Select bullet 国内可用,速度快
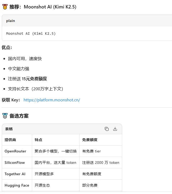 click(x=25, y=59)
